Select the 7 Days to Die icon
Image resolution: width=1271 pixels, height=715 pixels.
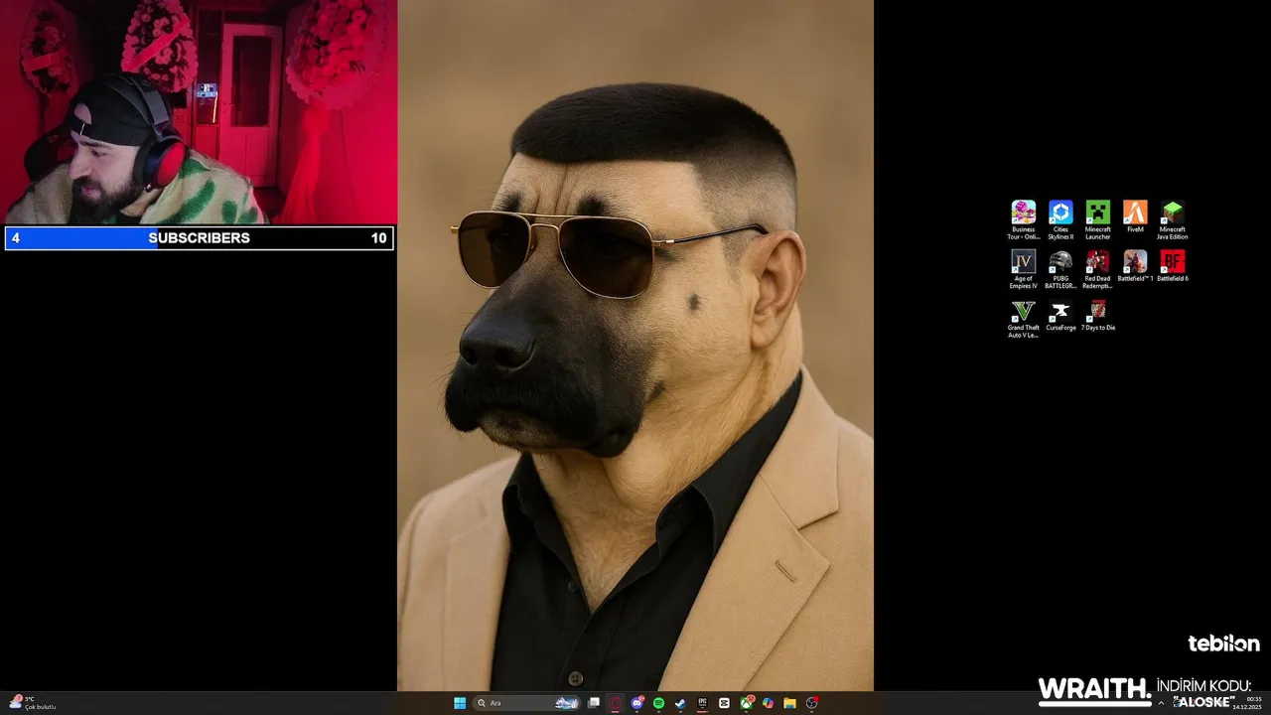point(1097,315)
